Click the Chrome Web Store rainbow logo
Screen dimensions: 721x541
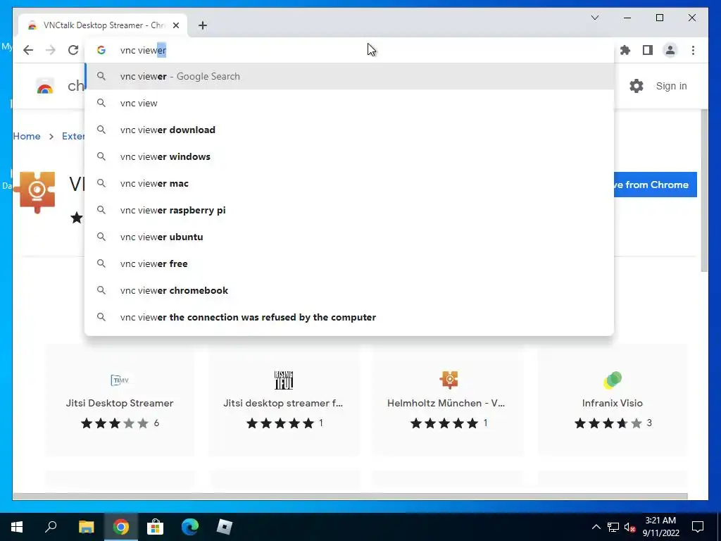[45, 87]
